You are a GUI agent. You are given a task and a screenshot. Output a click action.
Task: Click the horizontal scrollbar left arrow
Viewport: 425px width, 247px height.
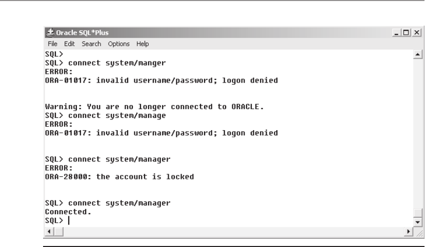coord(49,232)
